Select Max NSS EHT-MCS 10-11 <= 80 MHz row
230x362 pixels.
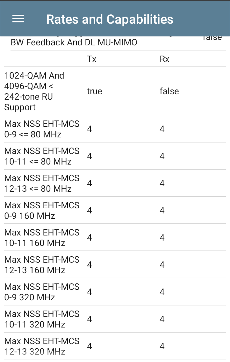[x=115, y=156]
